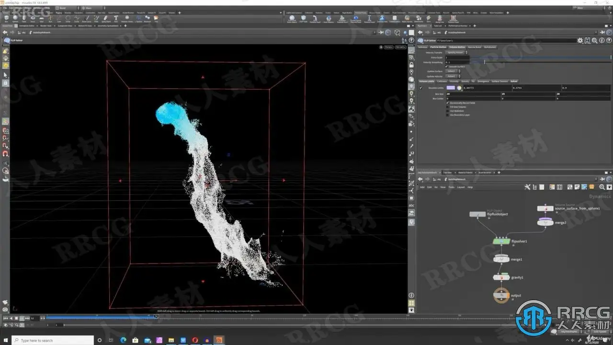Open the parameter search magnifier icon
613x345 pixels.
point(594,41)
